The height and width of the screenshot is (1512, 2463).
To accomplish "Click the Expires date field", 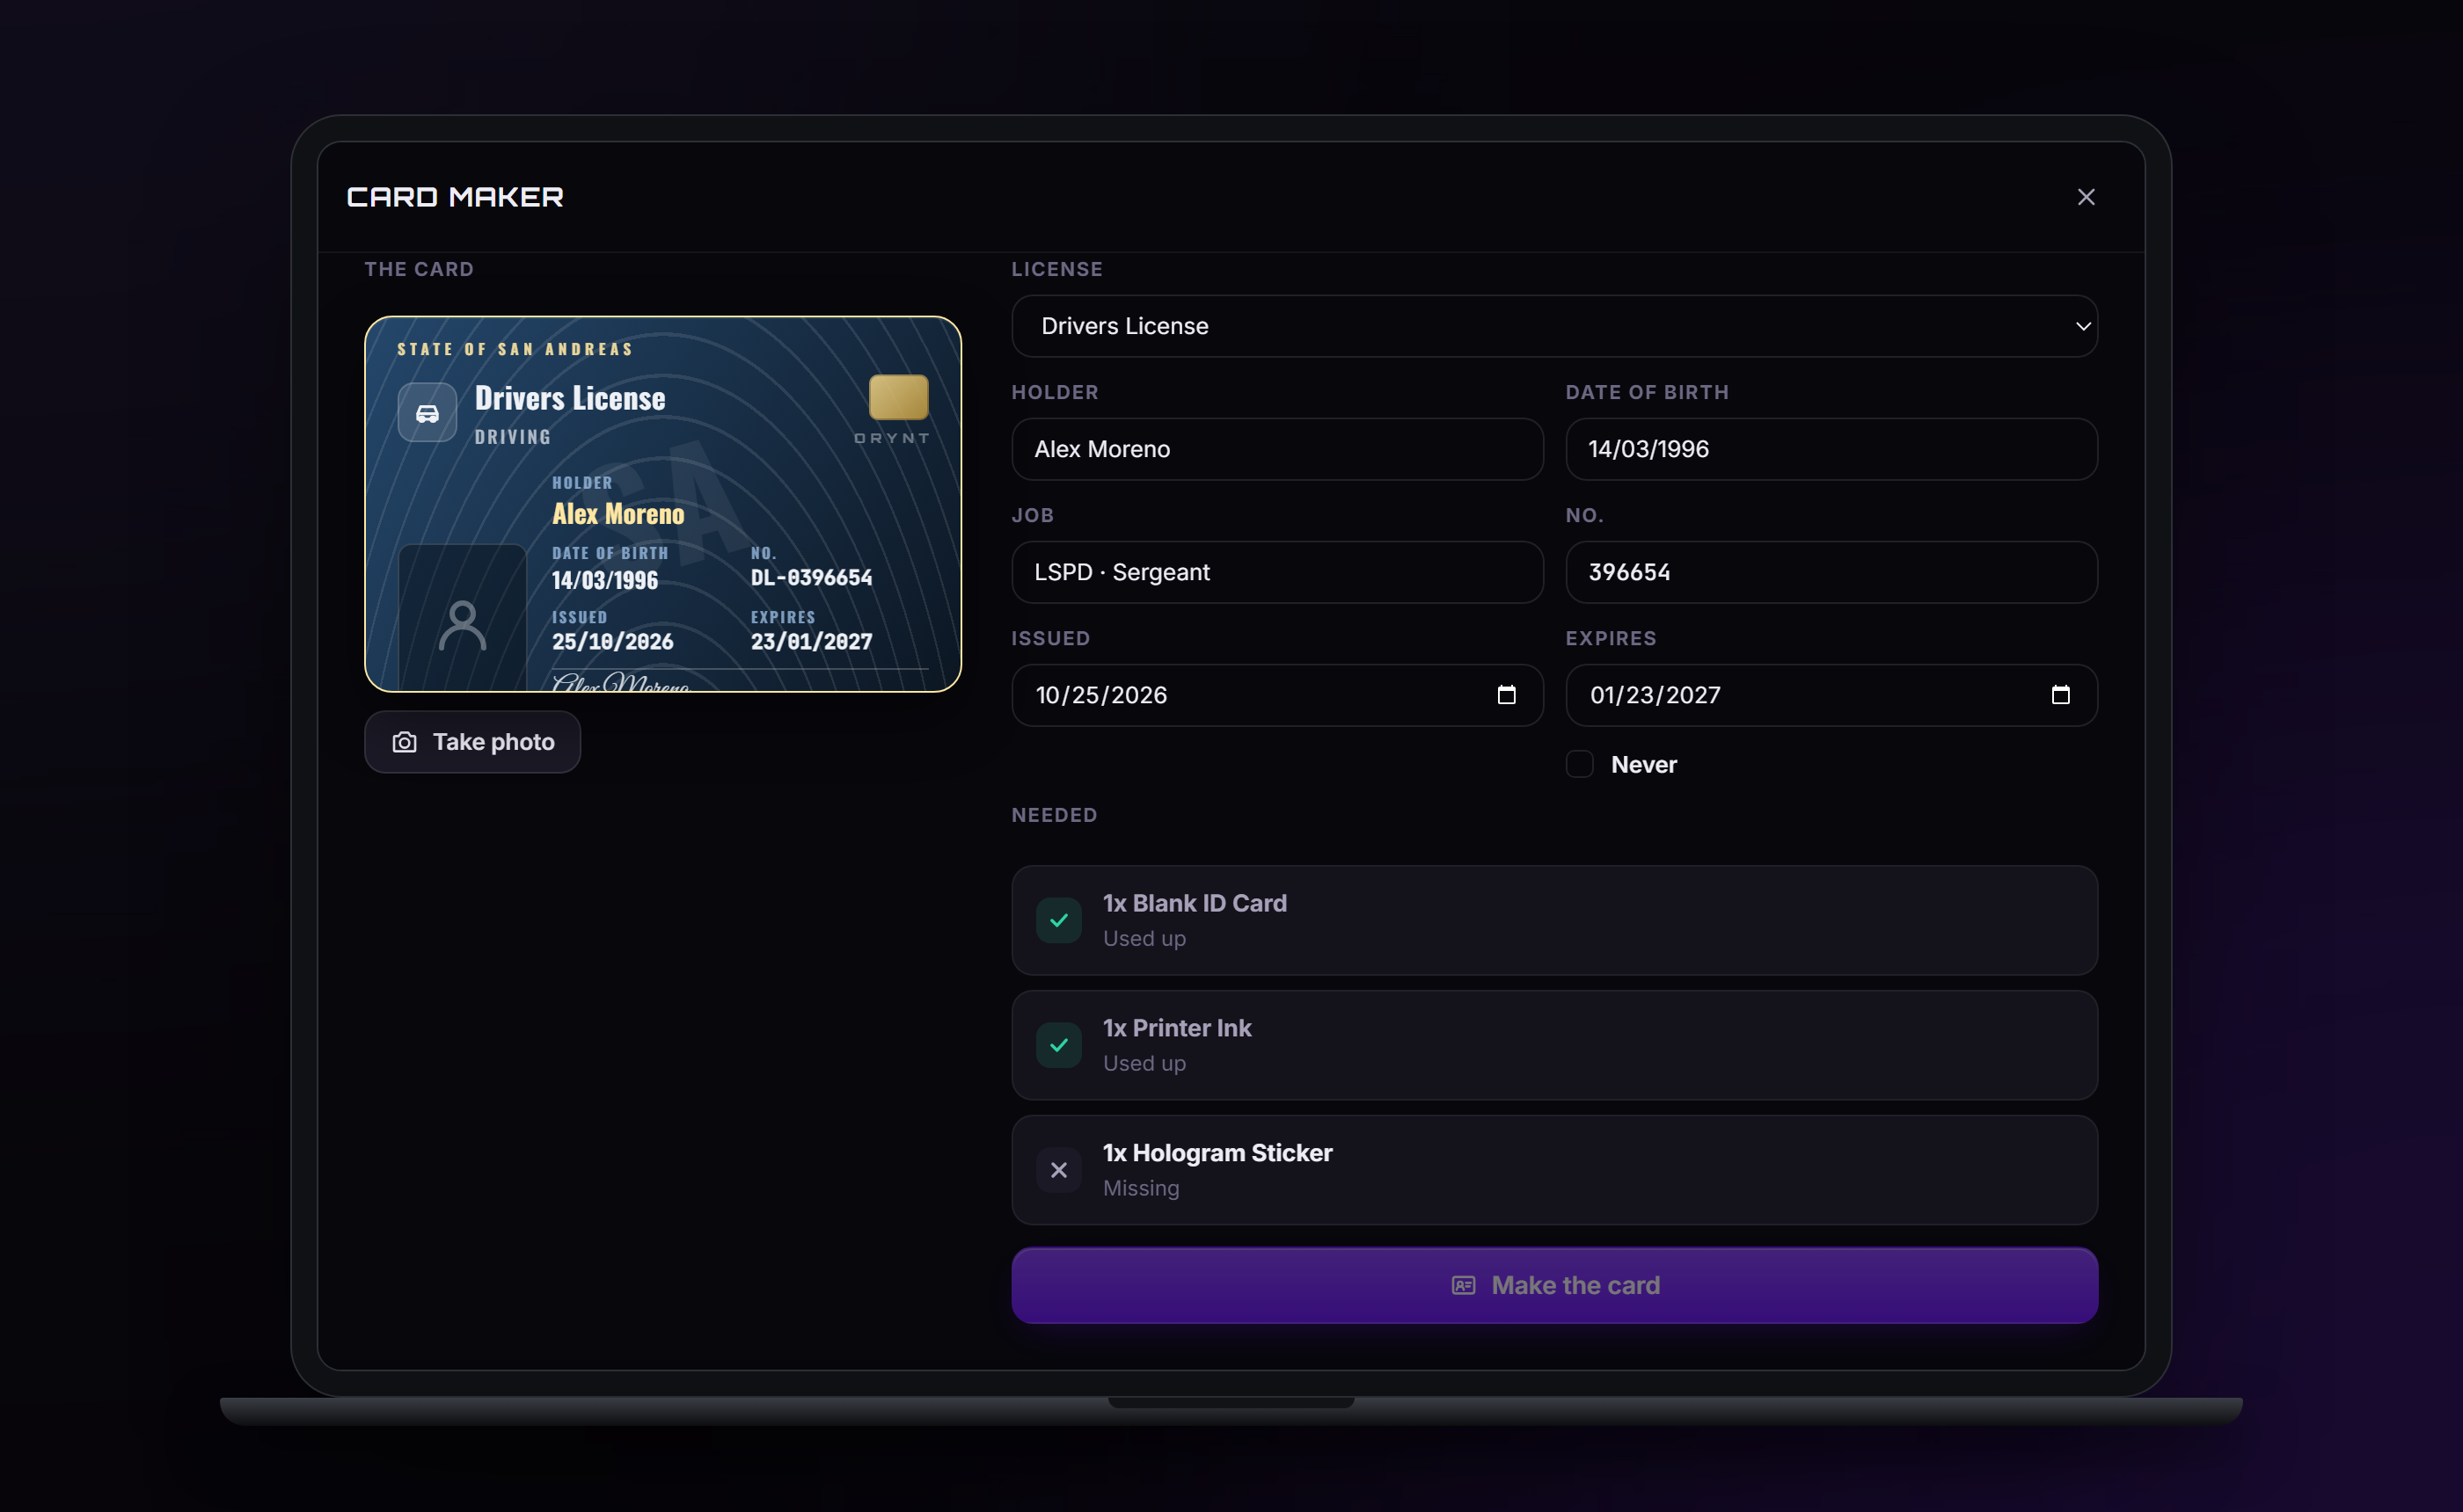I will (x=1831, y=695).
